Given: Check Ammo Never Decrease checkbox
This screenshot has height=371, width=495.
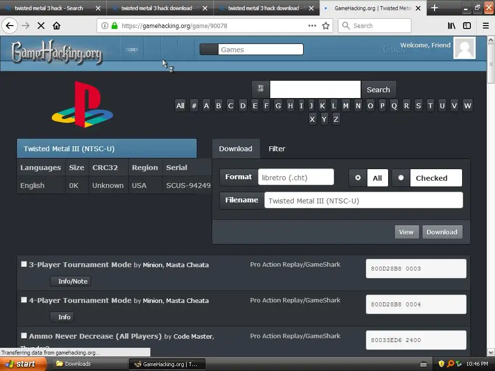Looking at the screenshot, I should point(24,335).
